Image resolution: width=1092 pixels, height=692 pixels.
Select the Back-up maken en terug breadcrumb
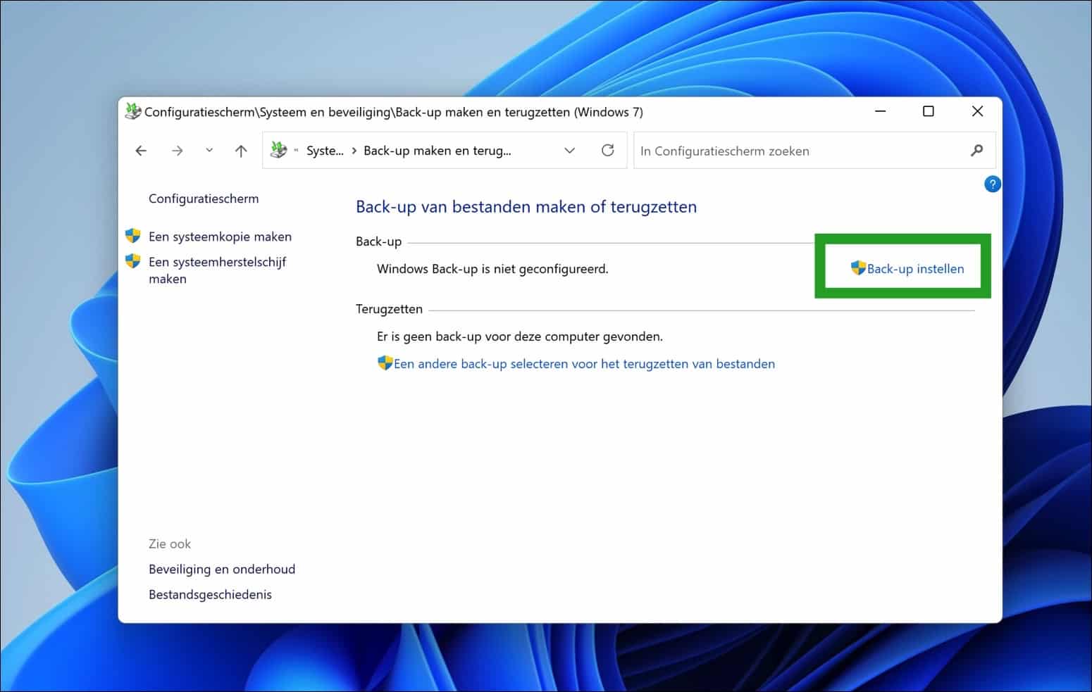click(x=437, y=150)
